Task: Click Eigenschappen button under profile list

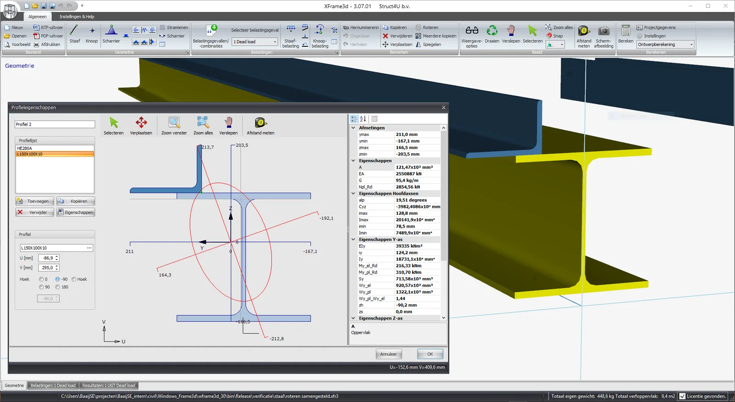Action: (75, 212)
